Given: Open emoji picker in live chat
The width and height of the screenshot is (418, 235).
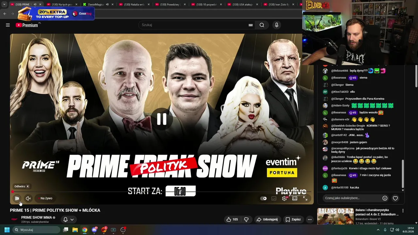Looking at the screenshot, I should pyautogui.click(x=385, y=198).
